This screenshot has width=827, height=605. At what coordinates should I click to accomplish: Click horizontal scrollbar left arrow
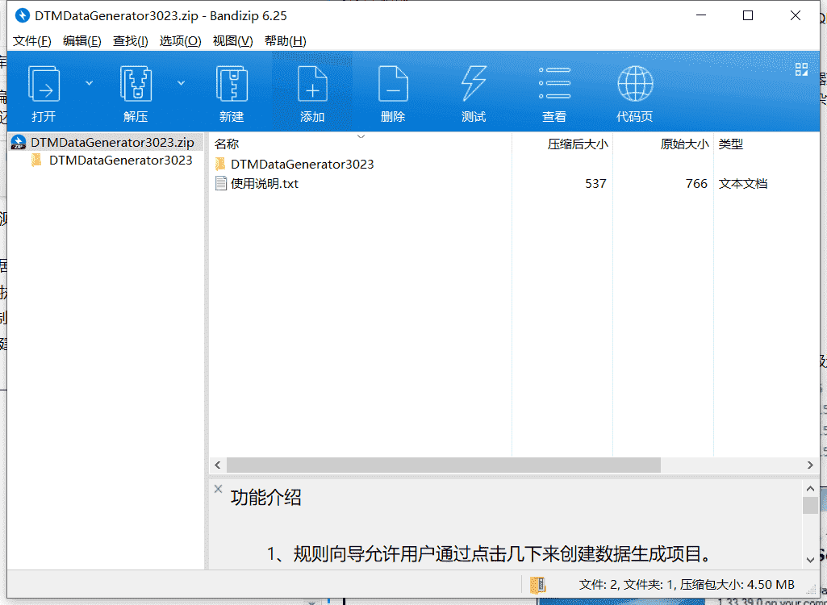pos(217,465)
